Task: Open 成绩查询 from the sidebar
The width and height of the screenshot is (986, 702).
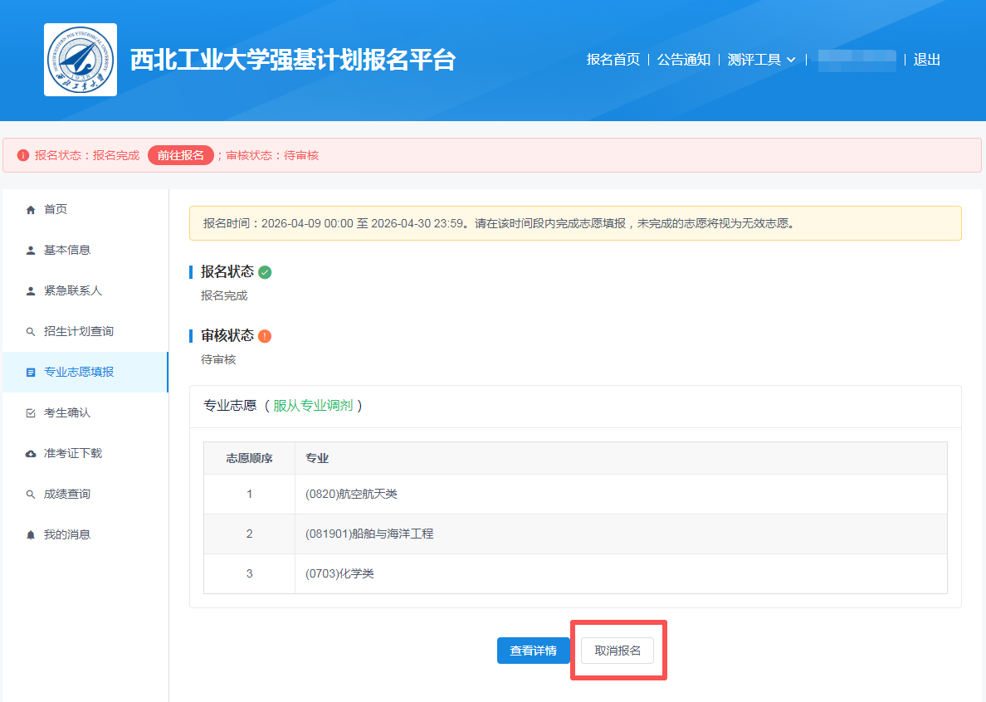Action: pos(66,495)
